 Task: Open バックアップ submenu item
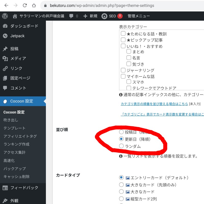point(15,169)
